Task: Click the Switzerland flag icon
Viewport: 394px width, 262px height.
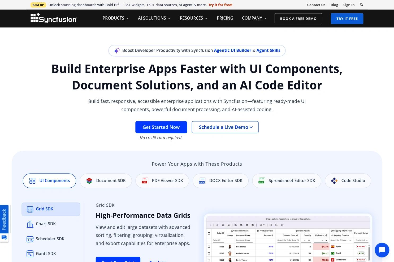Action: point(333,260)
